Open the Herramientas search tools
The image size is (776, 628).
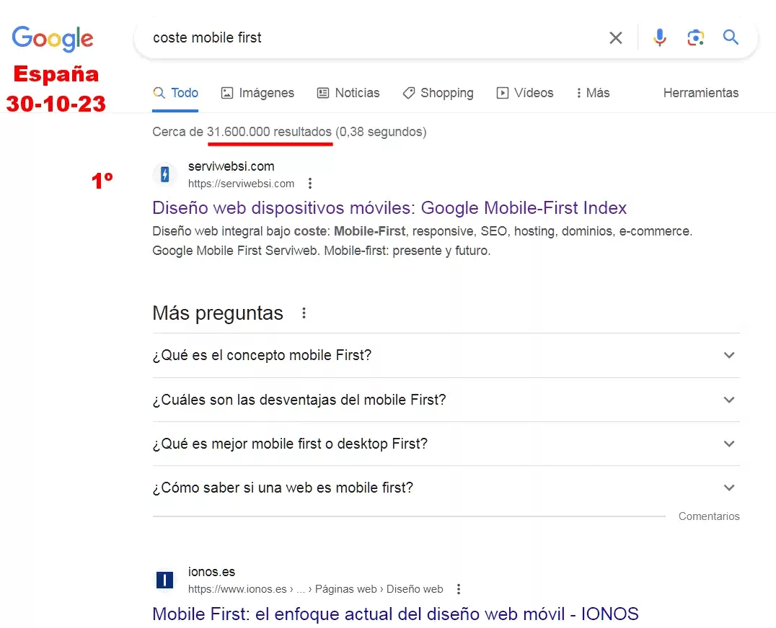700,93
